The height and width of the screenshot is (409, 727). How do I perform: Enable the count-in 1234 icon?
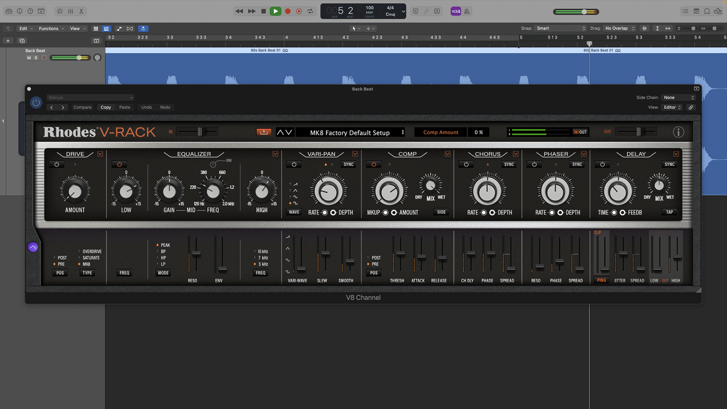pos(455,11)
